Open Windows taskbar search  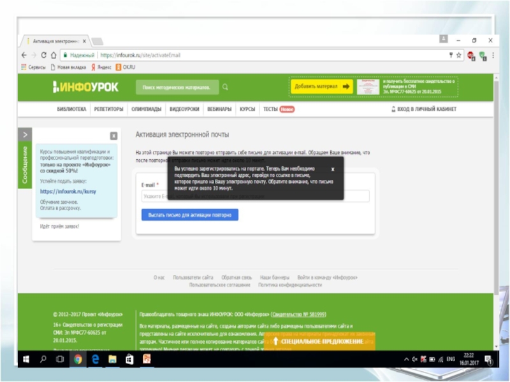click(x=43, y=359)
